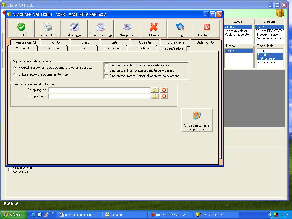Switch to Quantita' tab

coord(145,42)
